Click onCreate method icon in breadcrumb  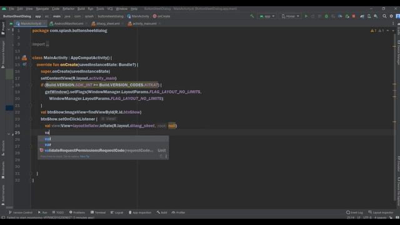[x=154, y=16]
